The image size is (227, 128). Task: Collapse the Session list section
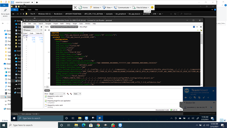pos(184,103)
